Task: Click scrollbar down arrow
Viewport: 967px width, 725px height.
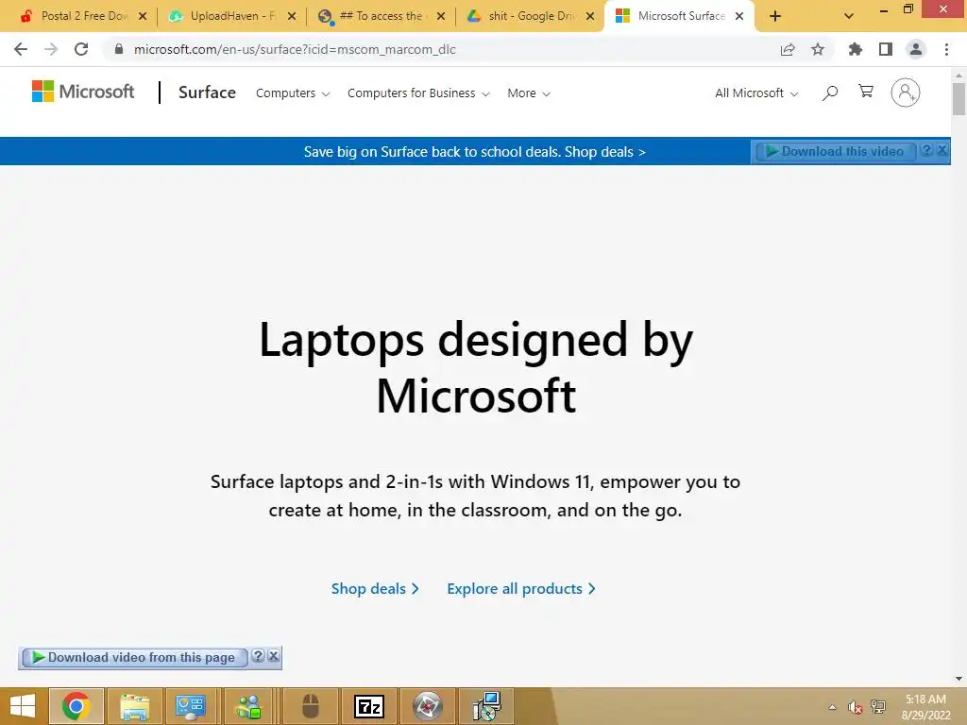Action: (959, 679)
